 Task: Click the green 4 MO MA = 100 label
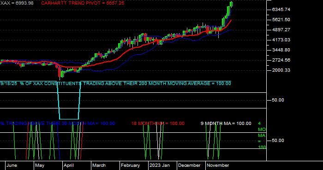[x=262, y=136]
